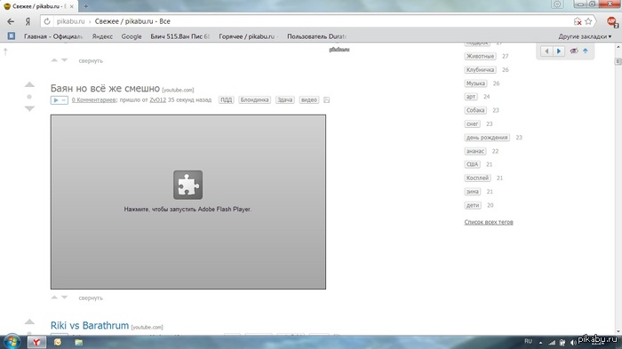Open the Adblock Plus extension icon
This screenshot has width=622, height=349.
pyautogui.click(x=612, y=22)
